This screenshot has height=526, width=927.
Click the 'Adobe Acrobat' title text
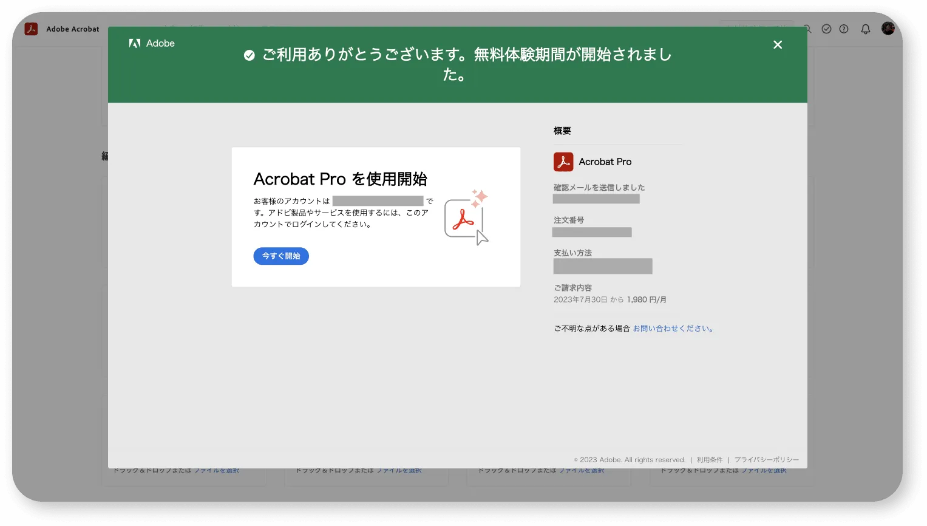click(x=73, y=29)
